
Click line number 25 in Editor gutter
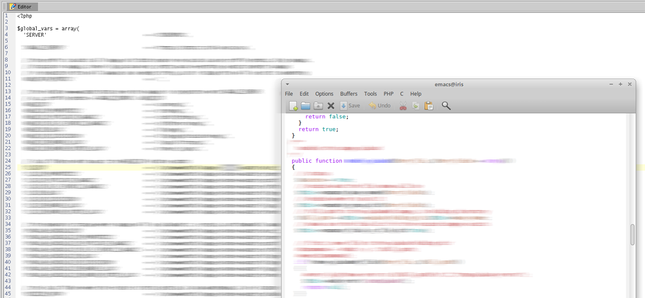tap(8, 167)
